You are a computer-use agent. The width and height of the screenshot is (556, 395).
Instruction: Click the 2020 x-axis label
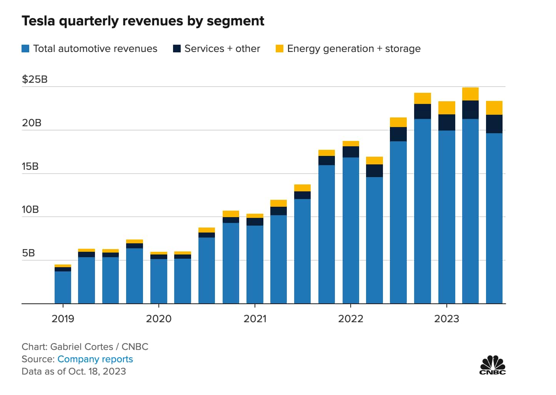pos(158,319)
